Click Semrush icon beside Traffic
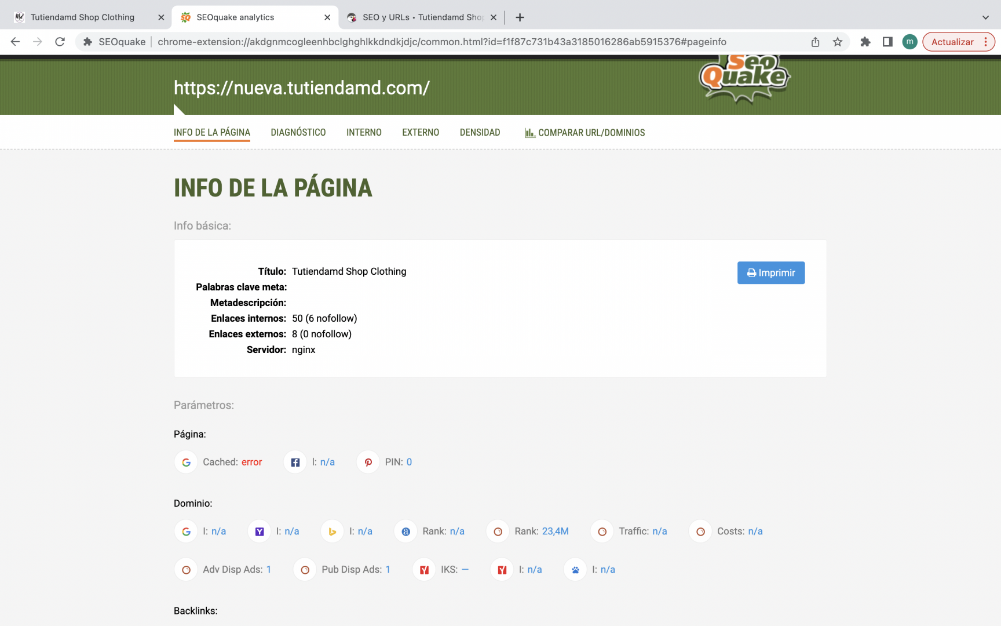Viewport: 1001px width, 626px height. pos(602,532)
